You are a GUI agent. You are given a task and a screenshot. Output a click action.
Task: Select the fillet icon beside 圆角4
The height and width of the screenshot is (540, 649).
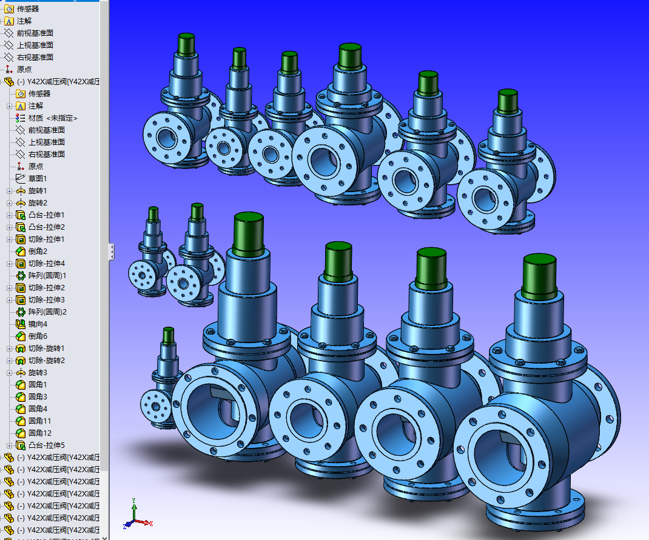[20, 409]
